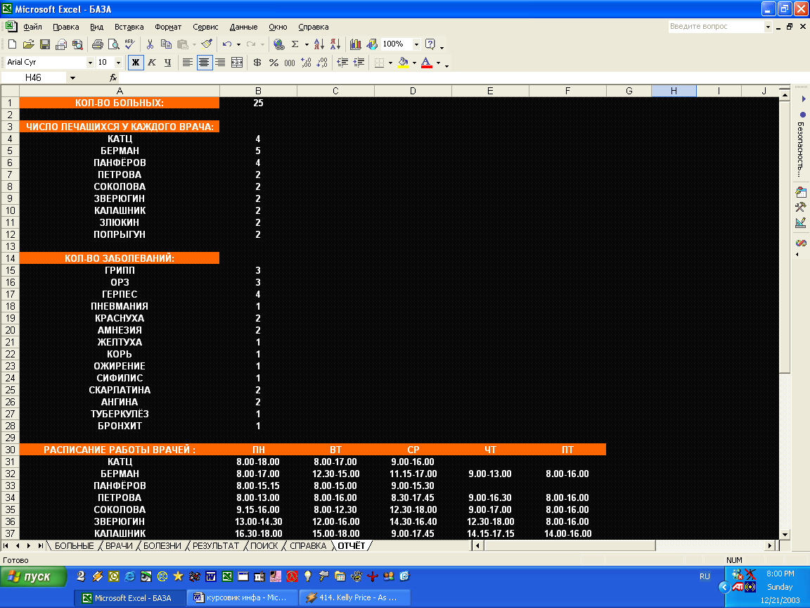Decrease decimal places icon
This screenshot has height=608, width=810.
point(322,63)
